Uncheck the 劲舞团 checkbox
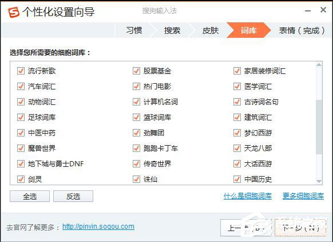 (x=136, y=133)
